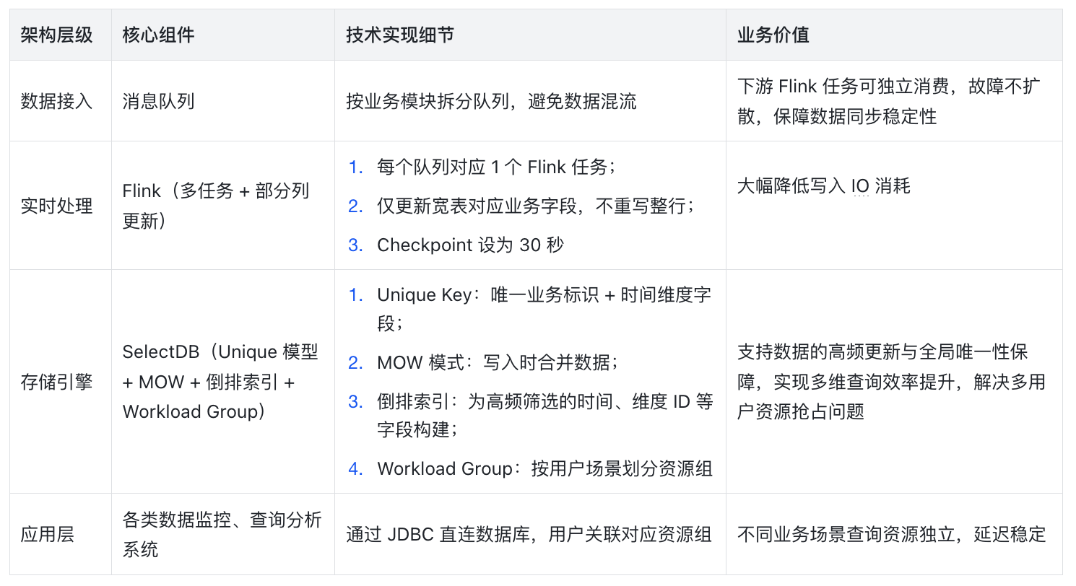Click the Workload Group：按用户场景划分资源组 item
The width and height of the screenshot is (1076, 586).
[x=544, y=469]
